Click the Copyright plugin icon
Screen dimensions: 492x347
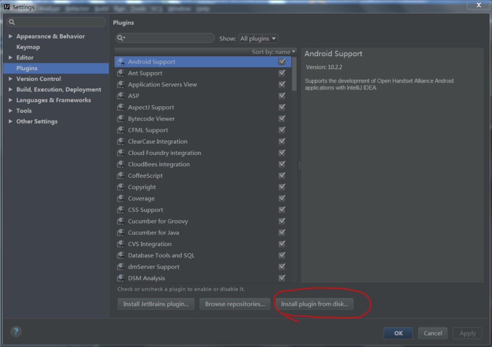pyautogui.click(x=120, y=187)
